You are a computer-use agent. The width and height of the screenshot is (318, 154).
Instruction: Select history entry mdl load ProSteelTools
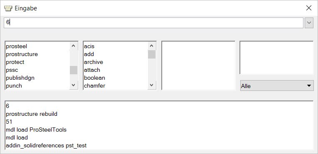(36, 130)
